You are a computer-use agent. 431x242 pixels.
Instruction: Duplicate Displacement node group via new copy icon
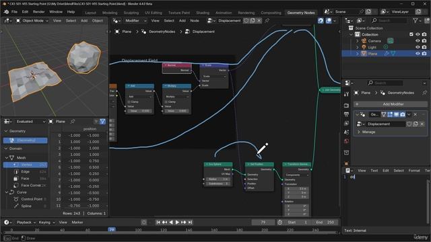click(x=253, y=21)
